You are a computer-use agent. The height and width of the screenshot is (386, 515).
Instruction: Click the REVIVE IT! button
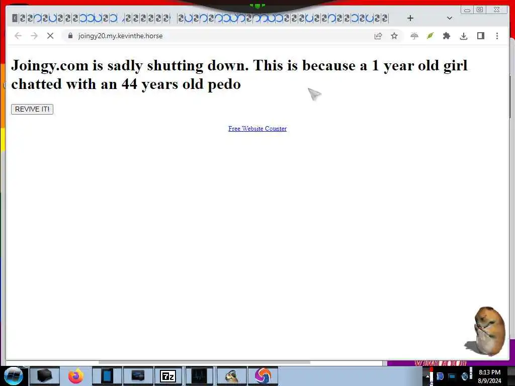pyautogui.click(x=32, y=109)
